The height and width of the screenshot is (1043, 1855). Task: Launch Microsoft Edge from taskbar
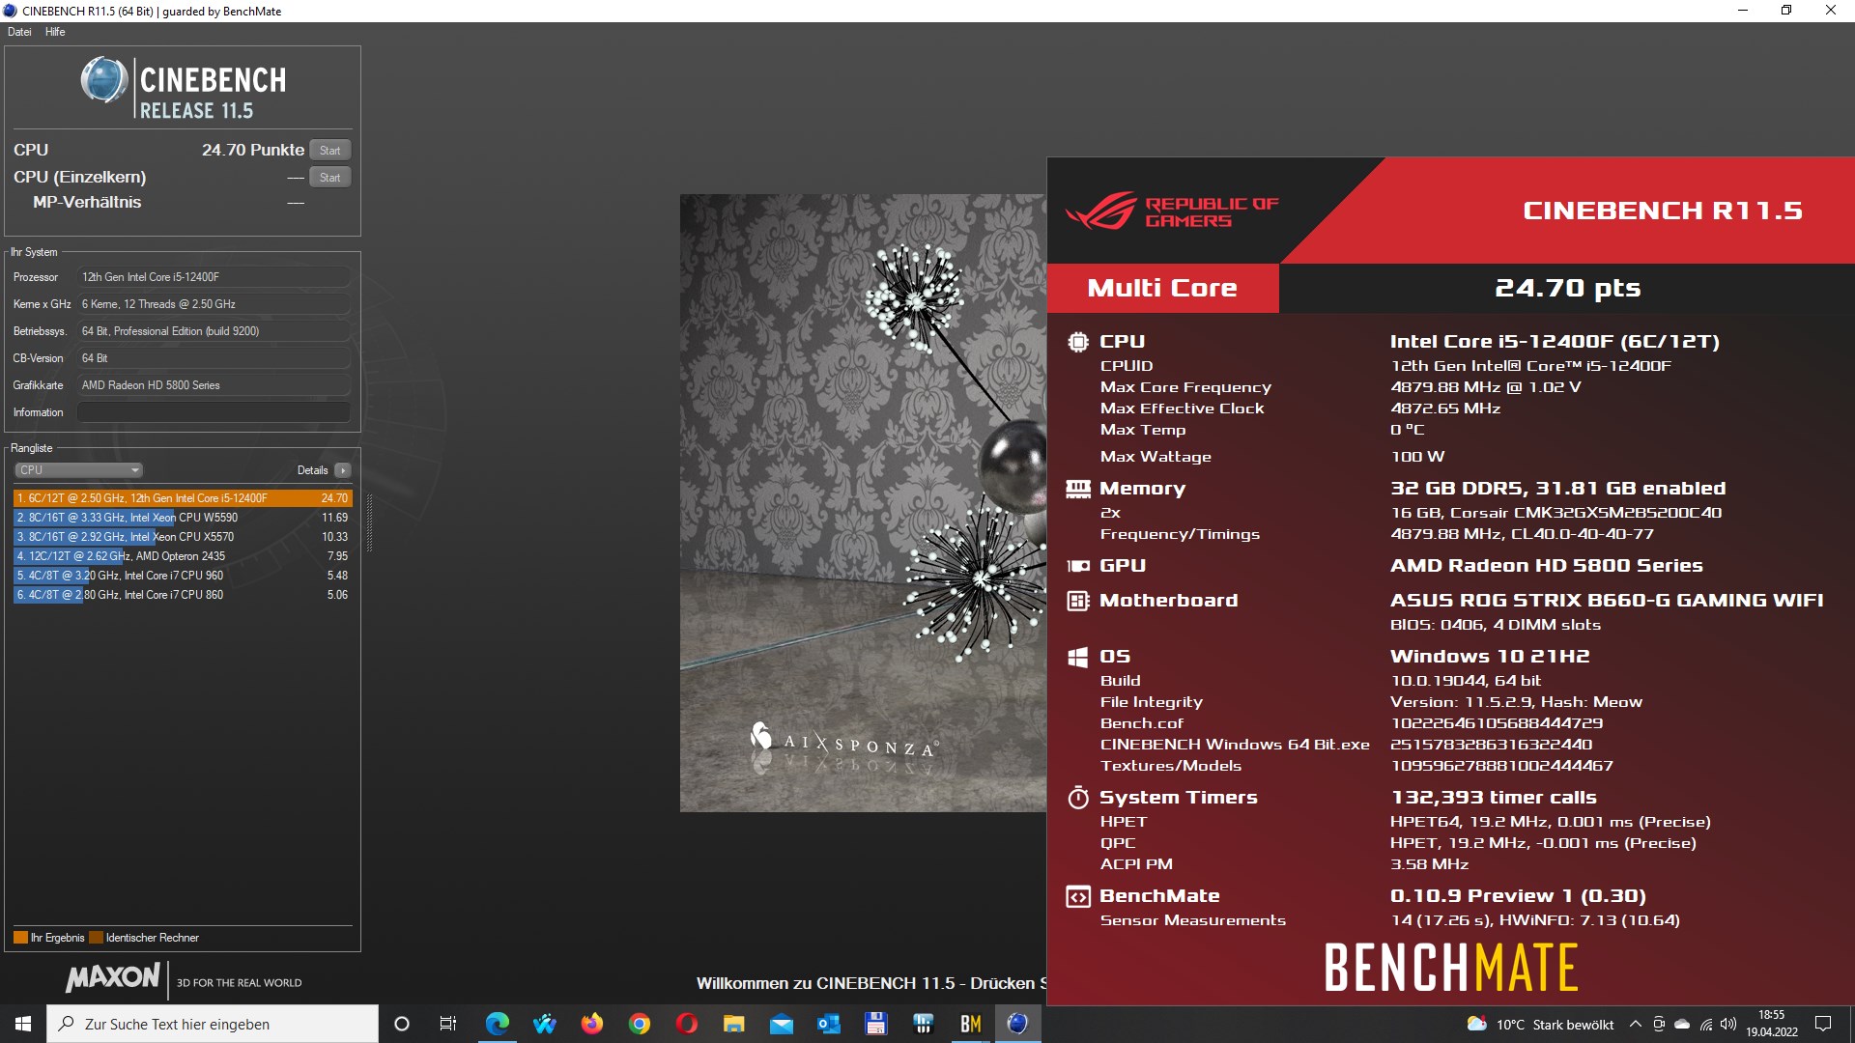[x=497, y=1024]
